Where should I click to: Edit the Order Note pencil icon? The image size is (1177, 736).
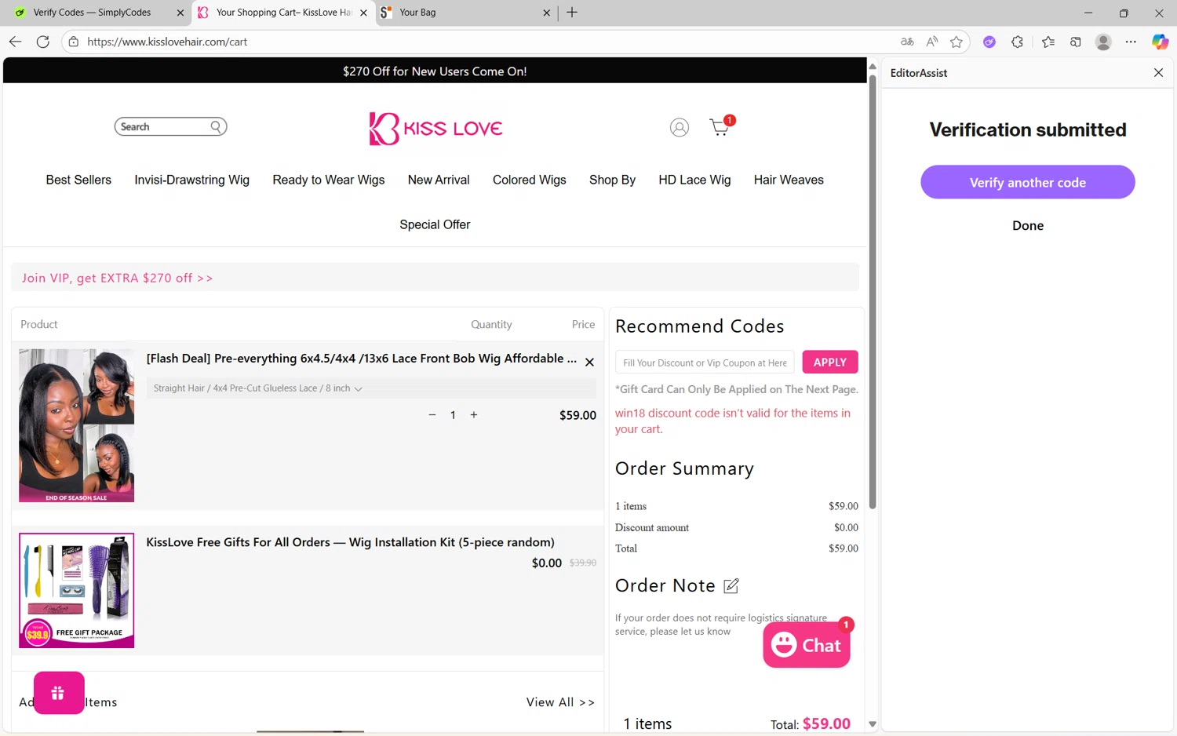(x=731, y=586)
